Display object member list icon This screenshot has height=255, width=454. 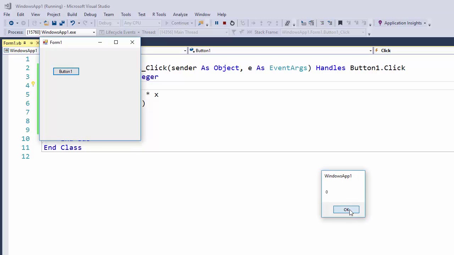(304, 23)
